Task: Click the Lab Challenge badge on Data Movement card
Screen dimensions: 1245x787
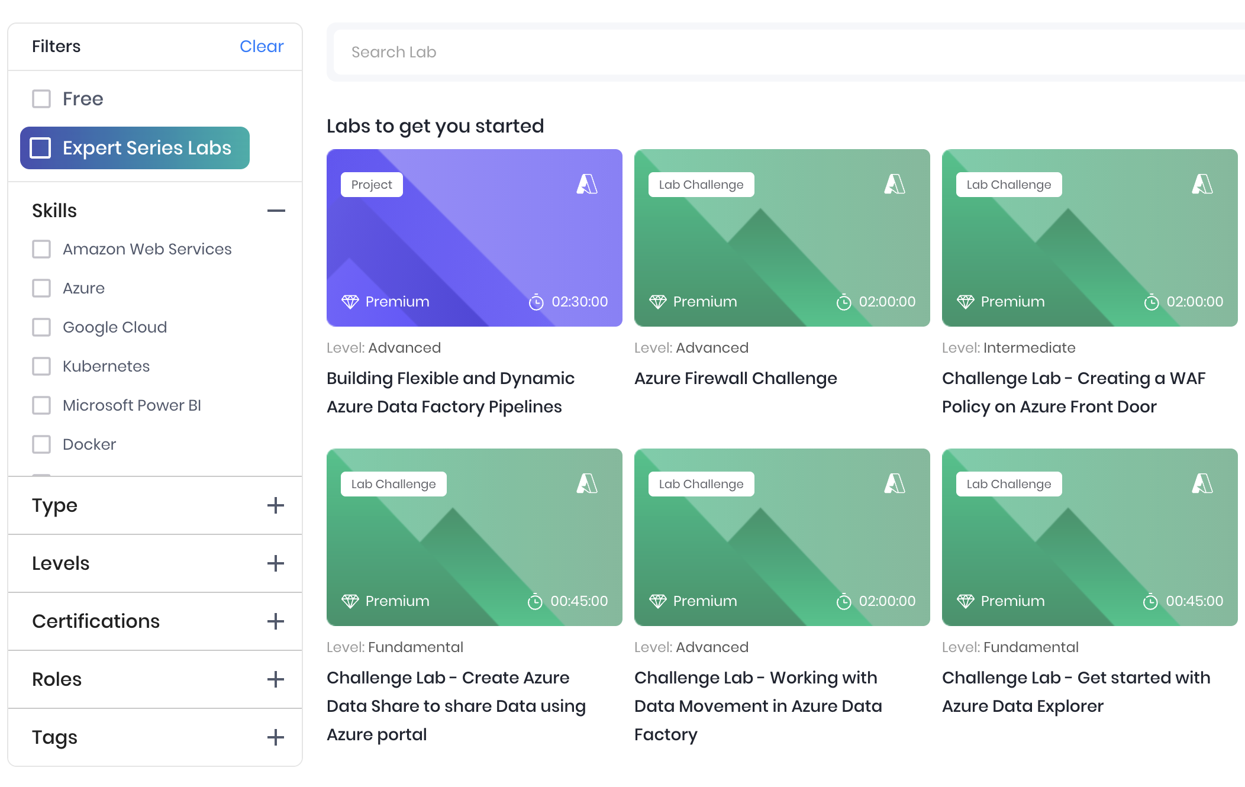Action: (x=701, y=484)
